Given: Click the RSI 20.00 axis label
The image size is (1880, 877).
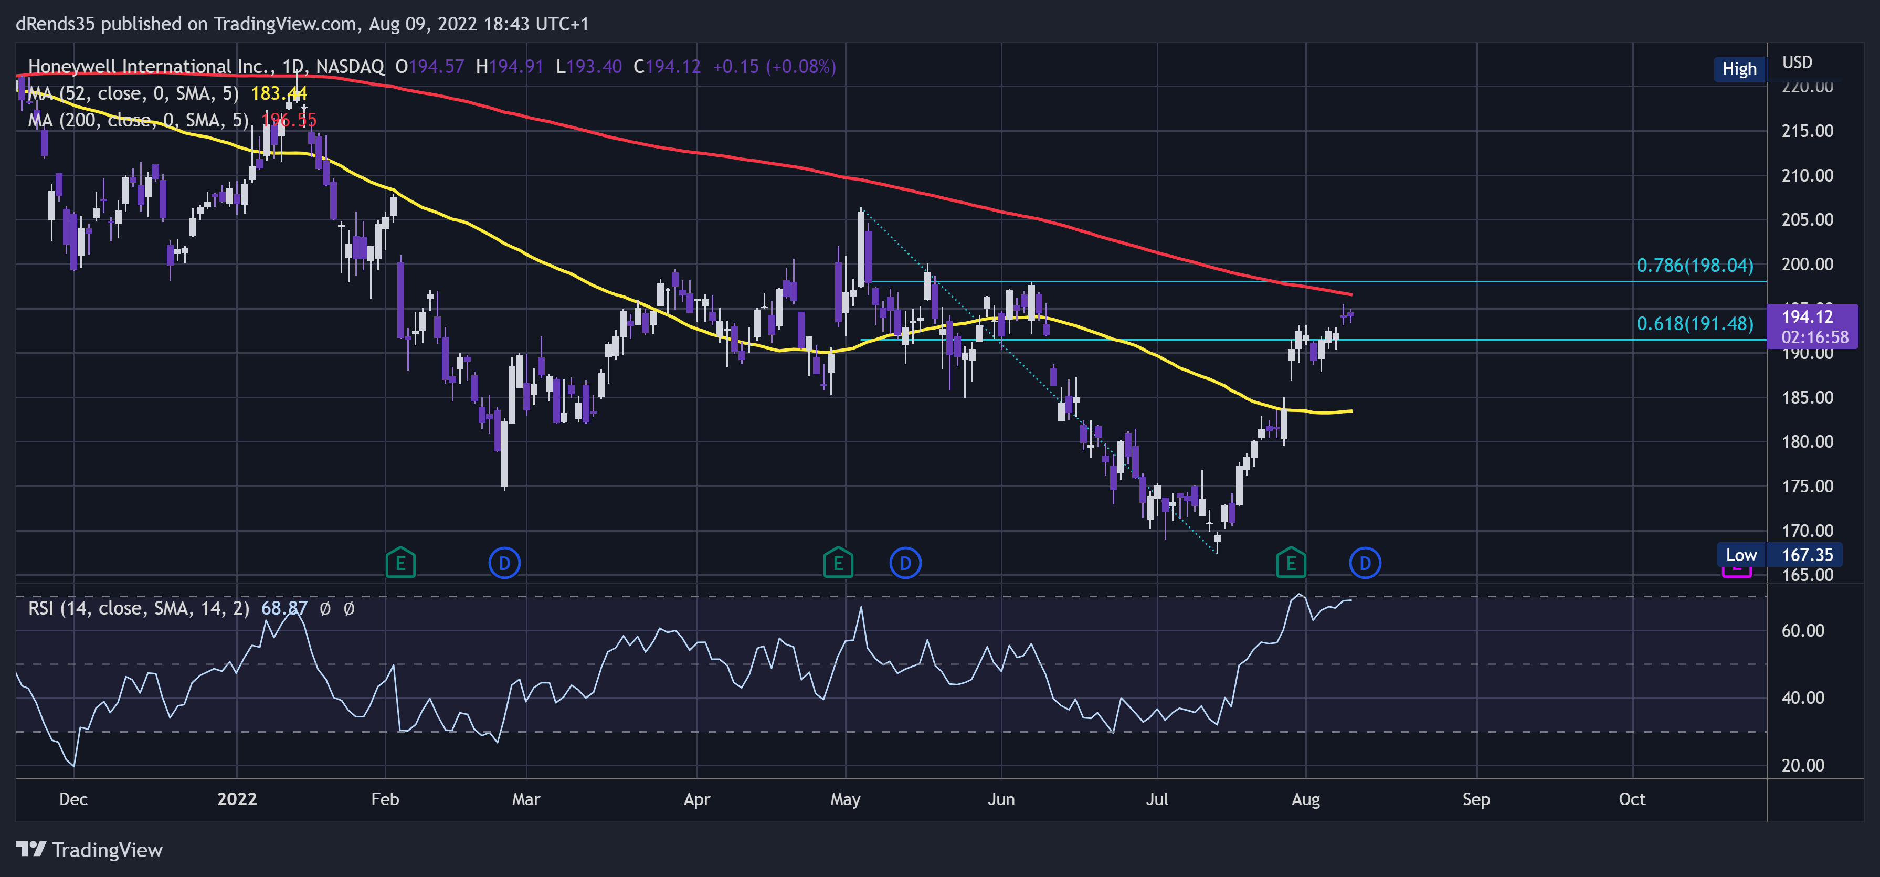Looking at the screenshot, I should (x=1802, y=765).
